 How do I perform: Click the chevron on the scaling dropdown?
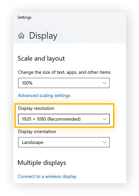pos(105,83)
